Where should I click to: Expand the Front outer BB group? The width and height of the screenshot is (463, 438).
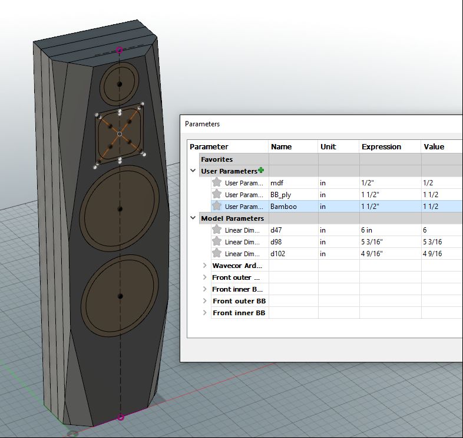[204, 301]
